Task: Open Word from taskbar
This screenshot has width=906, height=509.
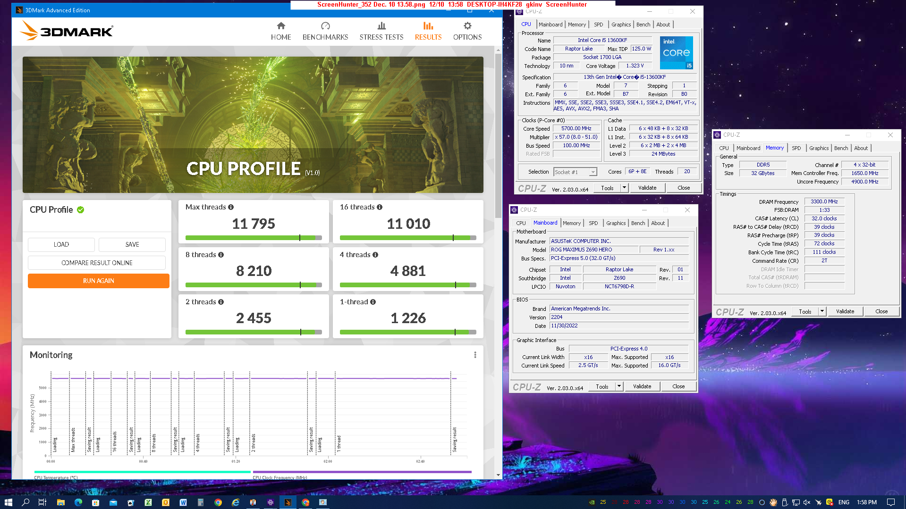Action: [183, 502]
